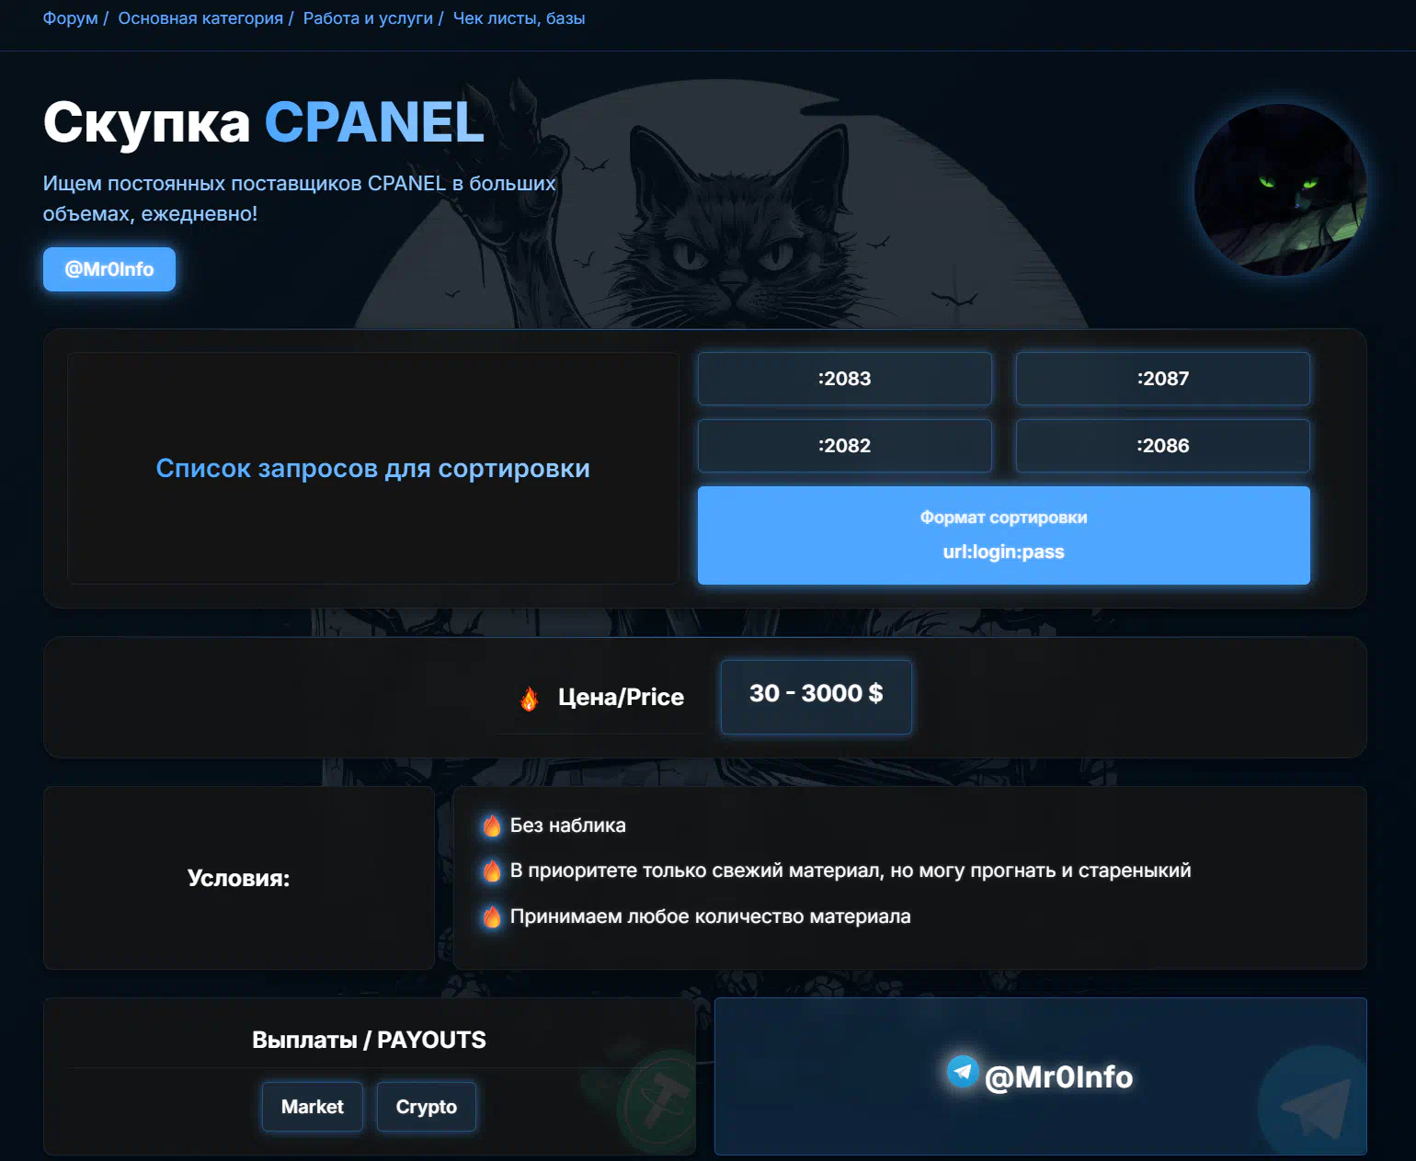Click the fire icon next to Цена/Price

coord(530,699)
